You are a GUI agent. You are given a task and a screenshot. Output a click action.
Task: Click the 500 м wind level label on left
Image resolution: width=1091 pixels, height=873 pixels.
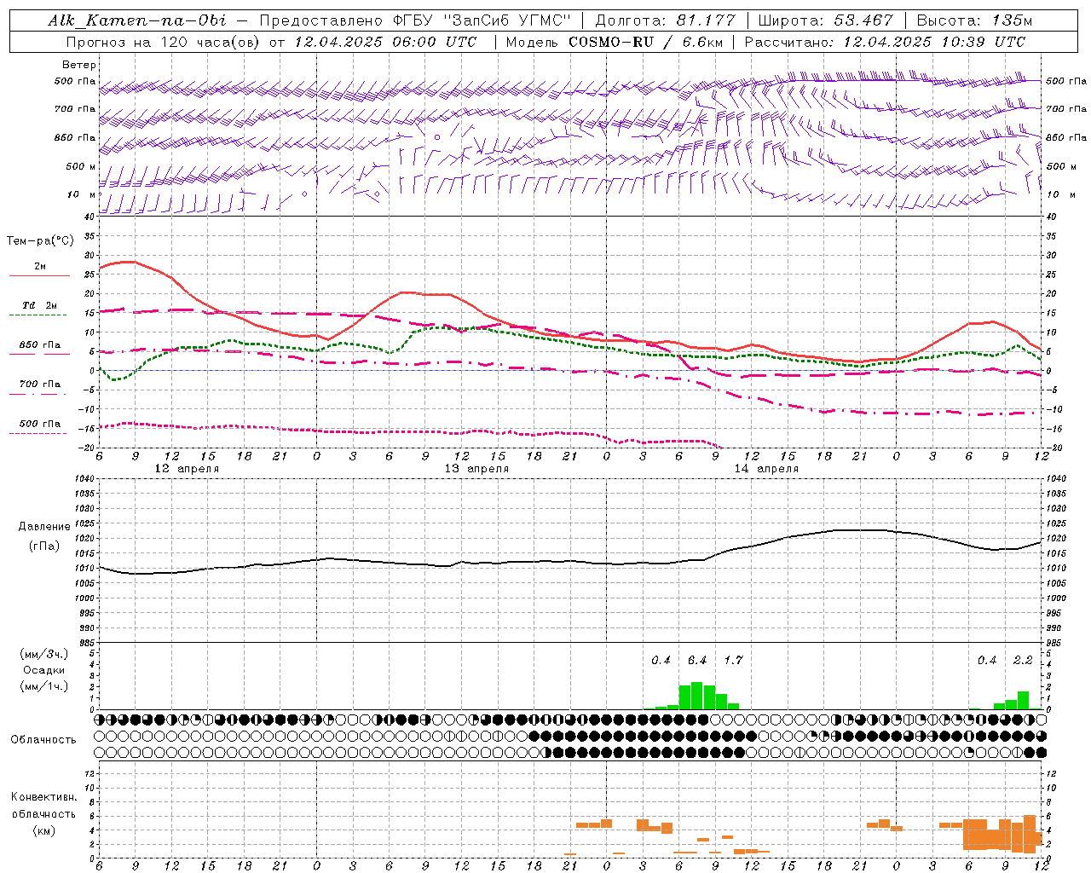click(81, 166)
